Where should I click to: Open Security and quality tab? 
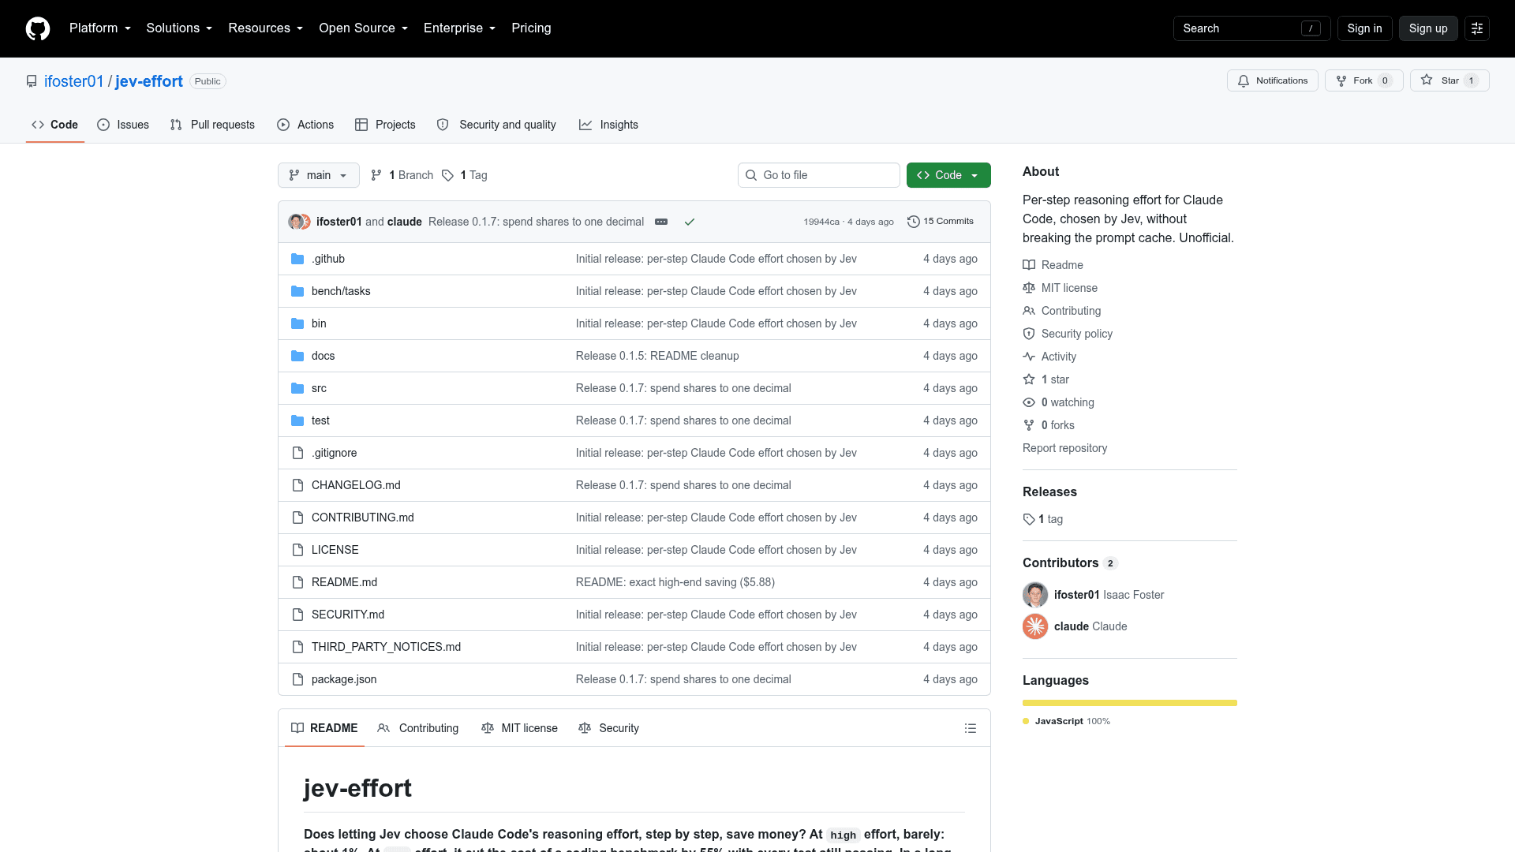tap(496, 125)
